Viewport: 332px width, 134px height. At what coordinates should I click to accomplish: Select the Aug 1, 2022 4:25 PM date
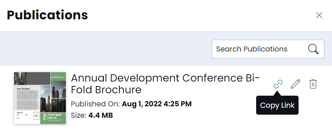click(157, 104)
